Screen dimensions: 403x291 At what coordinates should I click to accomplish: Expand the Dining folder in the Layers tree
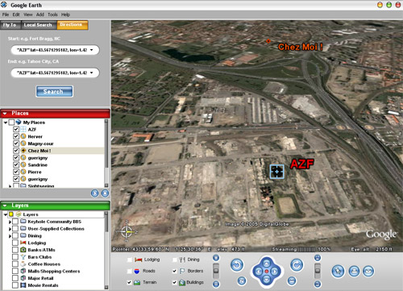[10, 236]
